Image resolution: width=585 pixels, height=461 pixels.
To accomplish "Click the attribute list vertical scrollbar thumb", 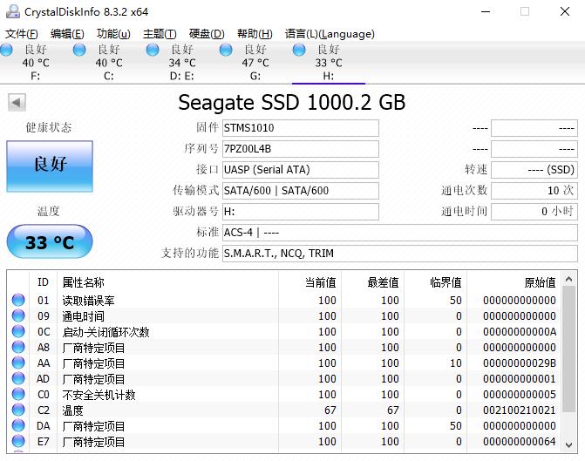I will tap(569, 349).
